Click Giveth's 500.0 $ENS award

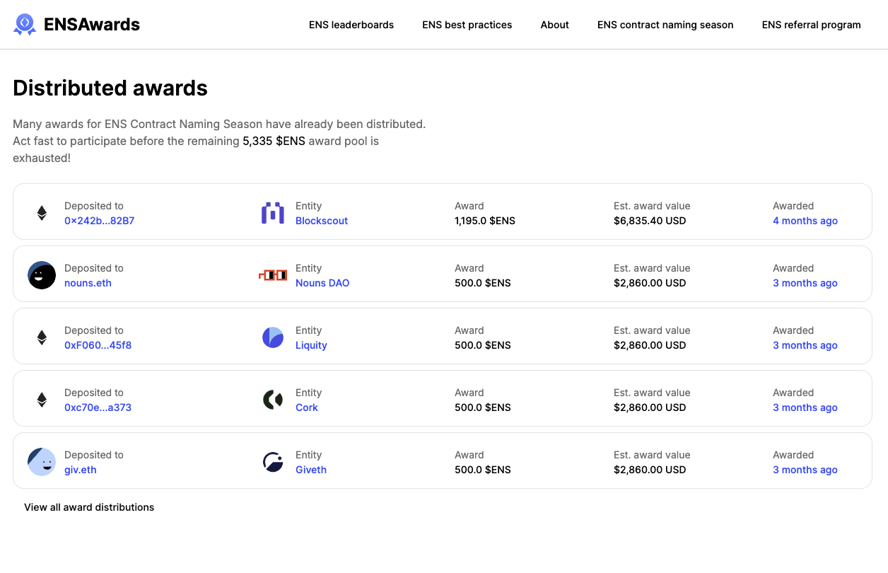click(483, 470)
